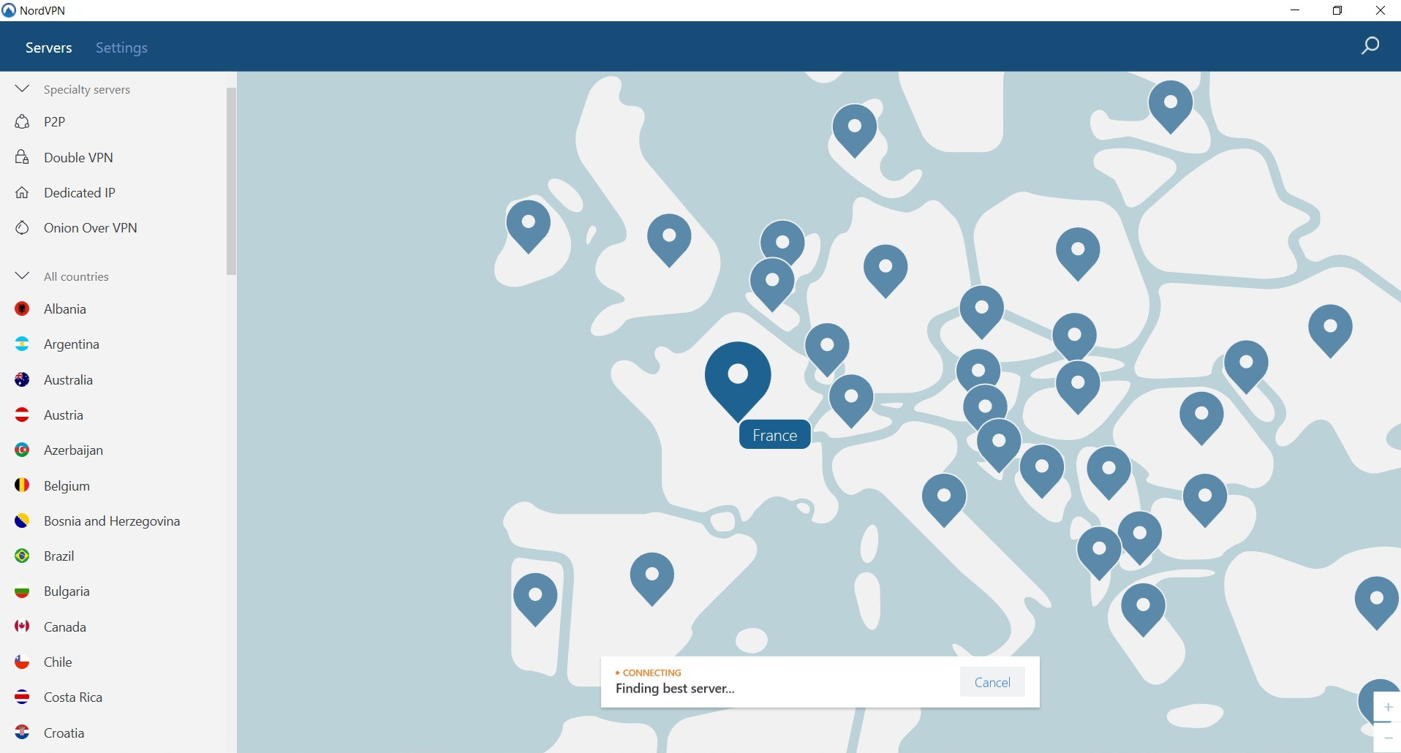
Task: Open the Servers tab
Action: click(48, 48)
